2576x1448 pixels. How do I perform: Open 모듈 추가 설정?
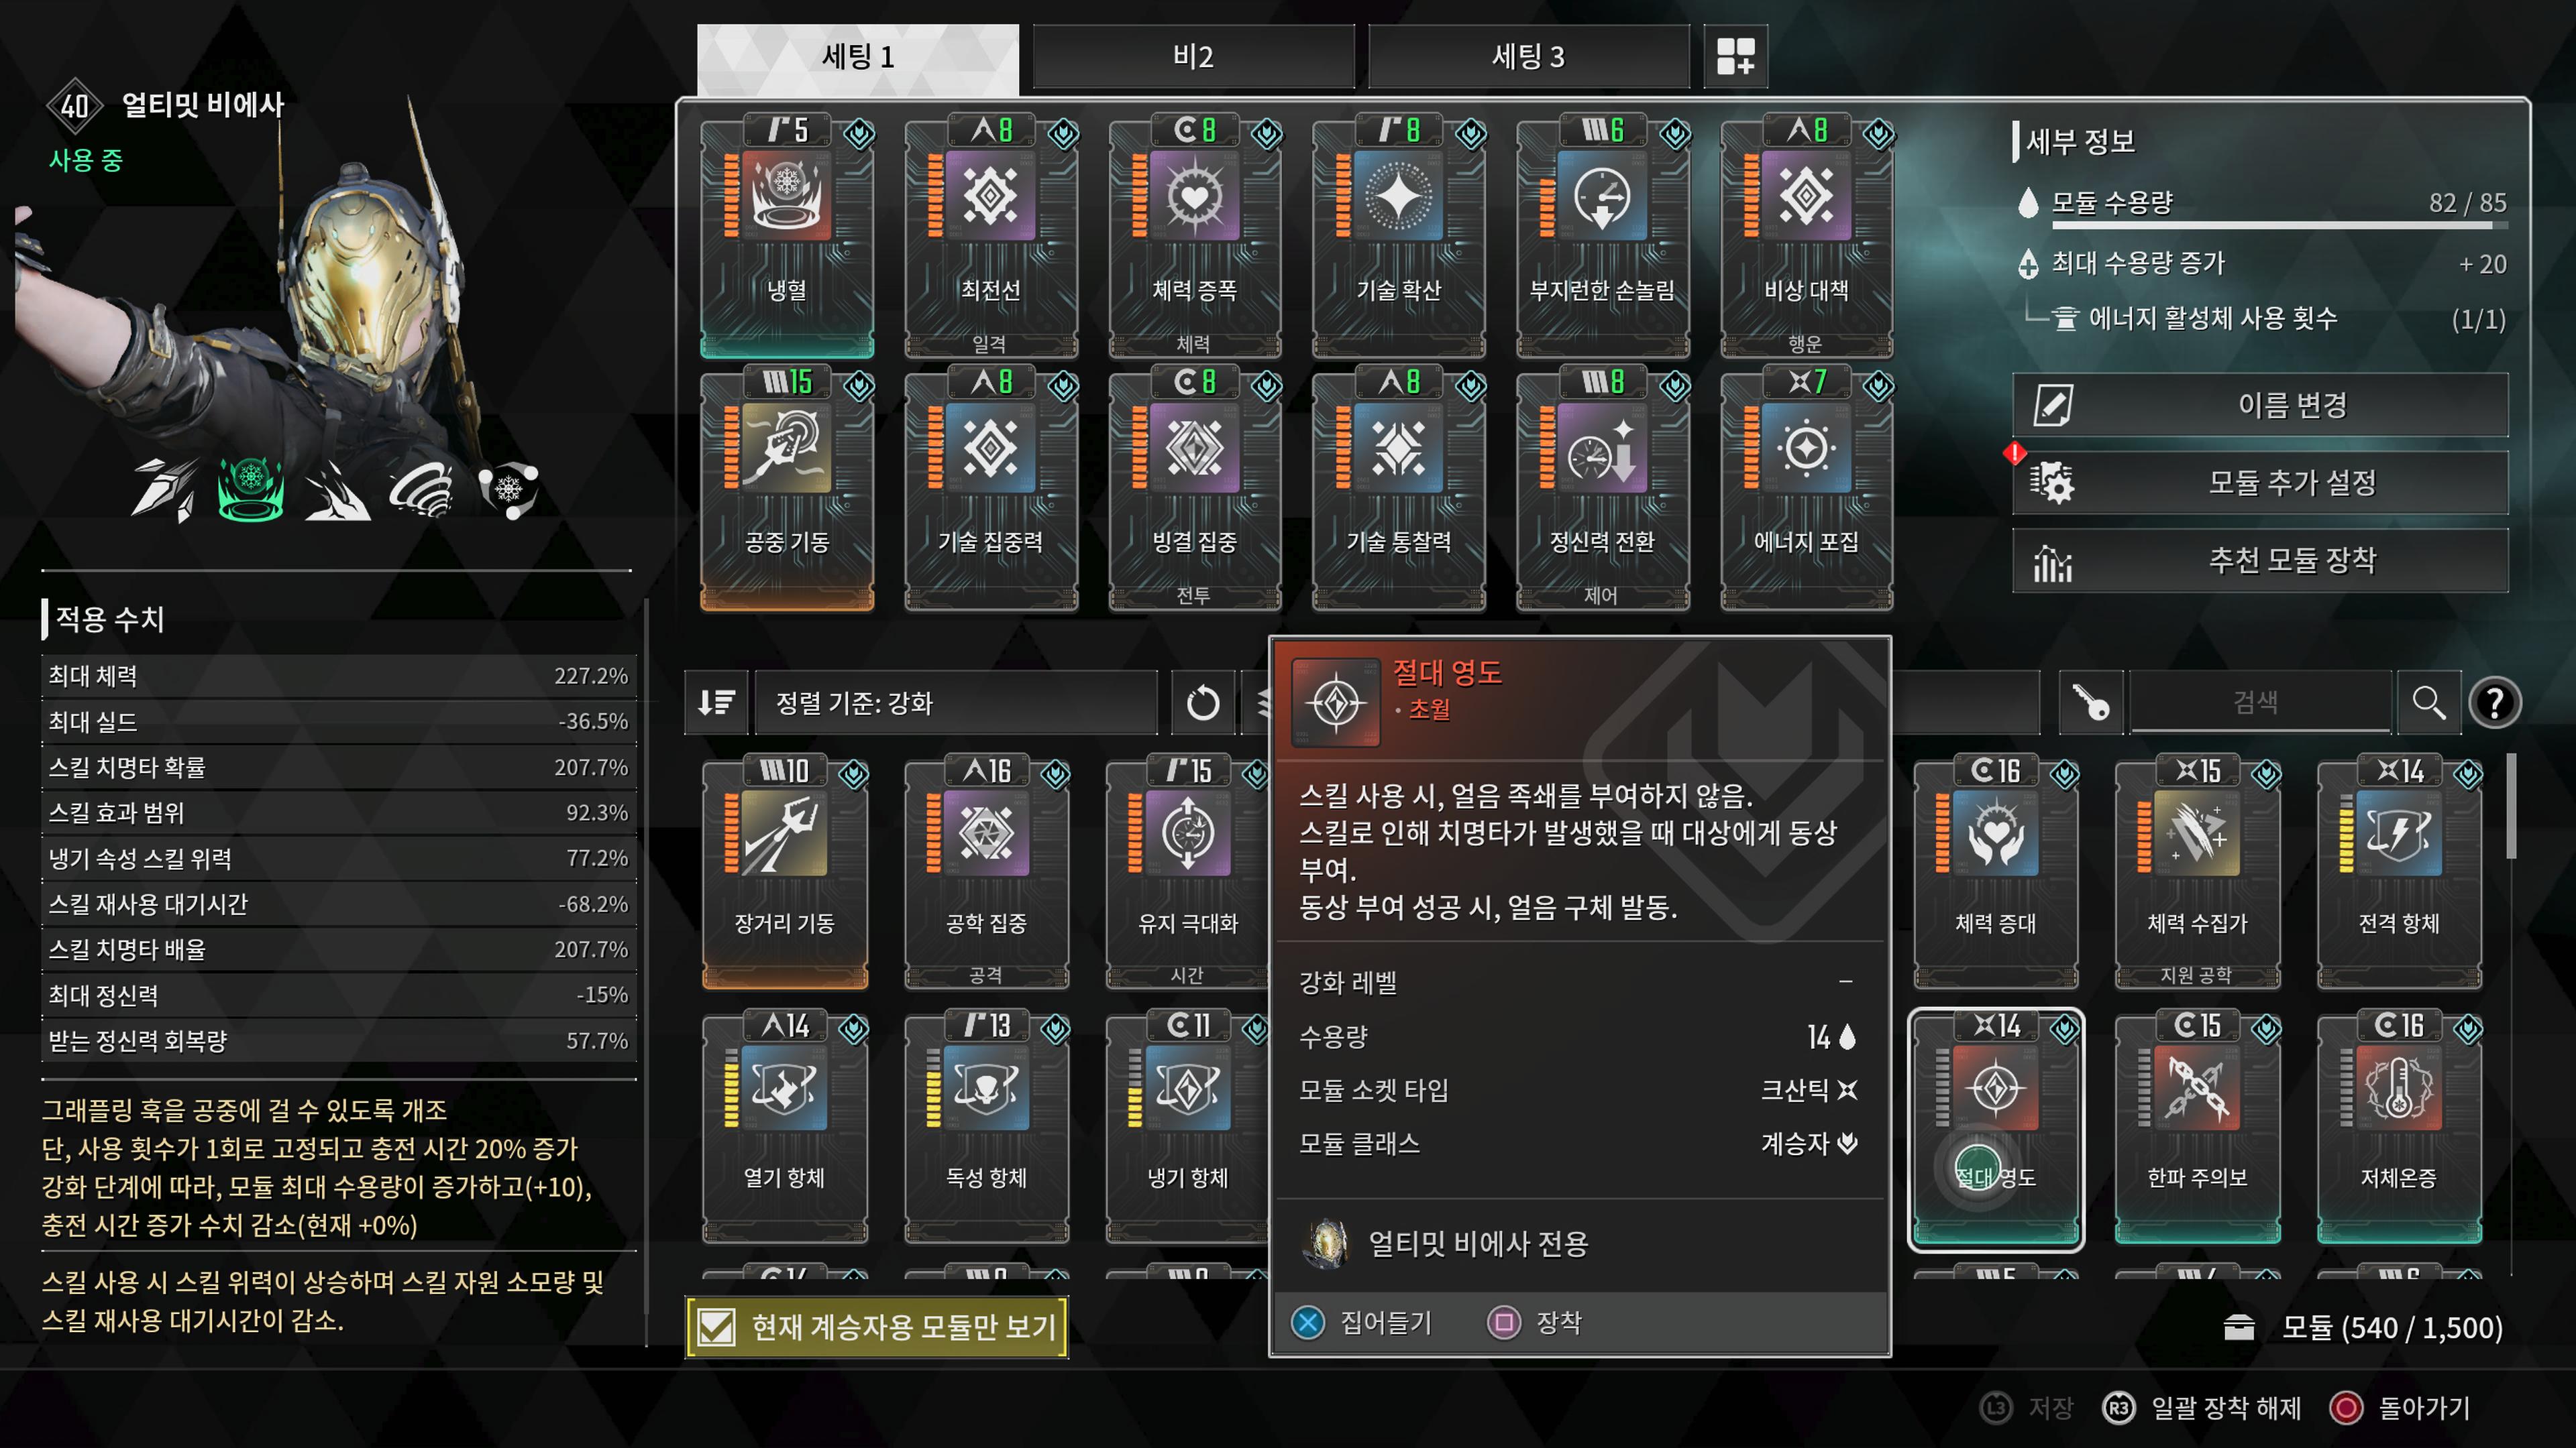tap(2260, 483)
